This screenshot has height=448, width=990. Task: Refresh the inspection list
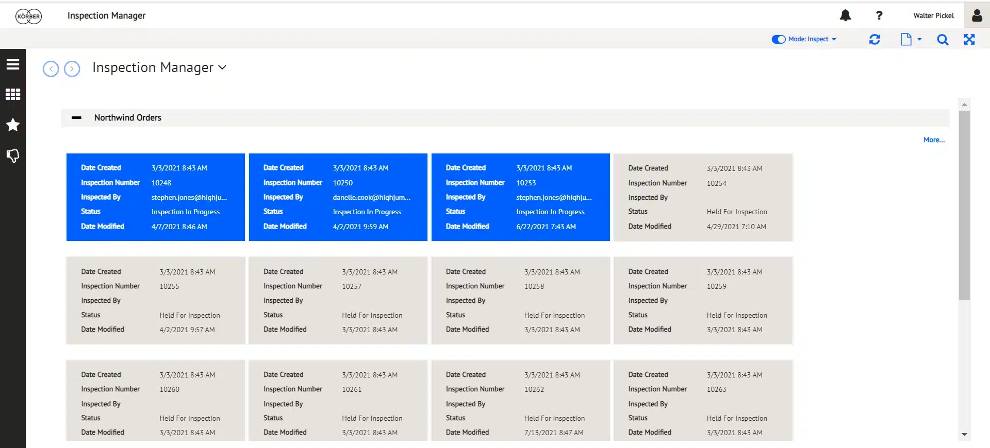click(874, 40)
